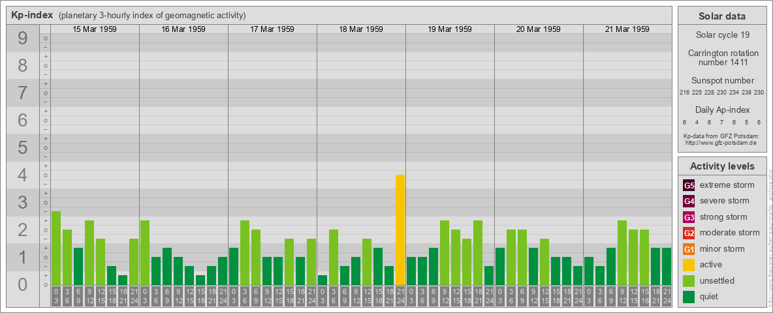This screenshot has height=313, width=773.
Task: Click the Kp scale number 5
Action: point(23,147)
